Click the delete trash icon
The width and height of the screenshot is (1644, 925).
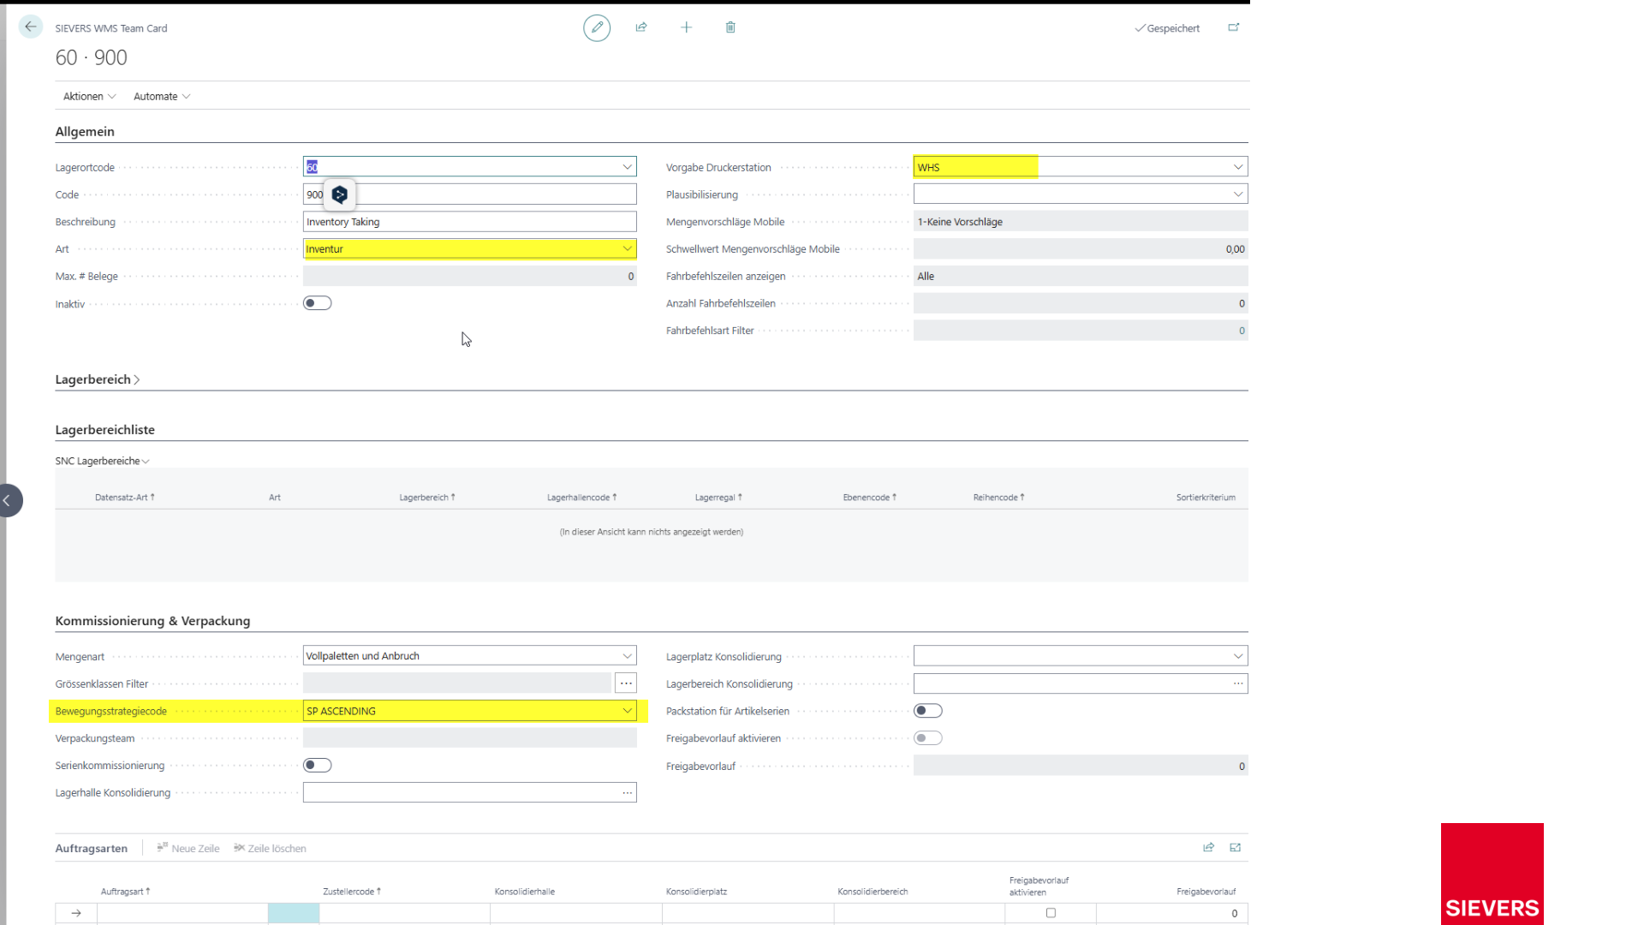pos(730,27)
